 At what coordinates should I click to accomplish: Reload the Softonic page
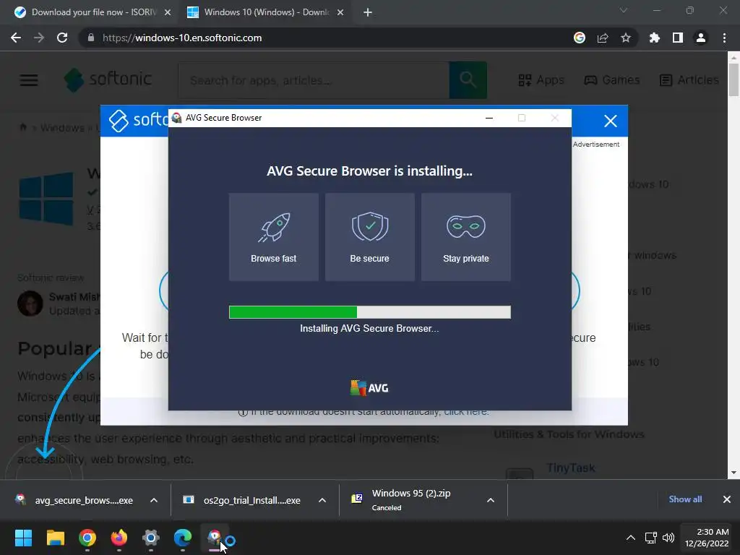(x=62, y=38)
